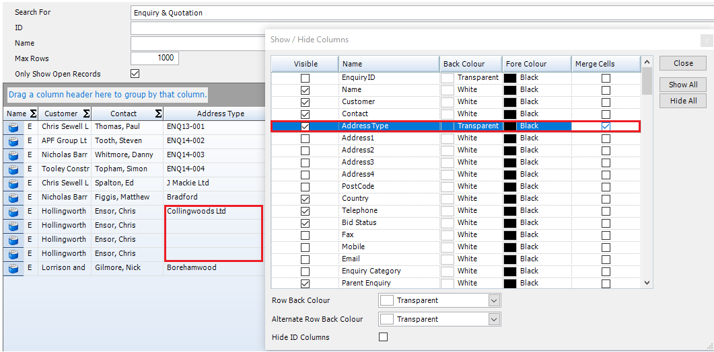
Task: Tick Merge Cells checkbox for Telephone
Action: tap(606, 211)
